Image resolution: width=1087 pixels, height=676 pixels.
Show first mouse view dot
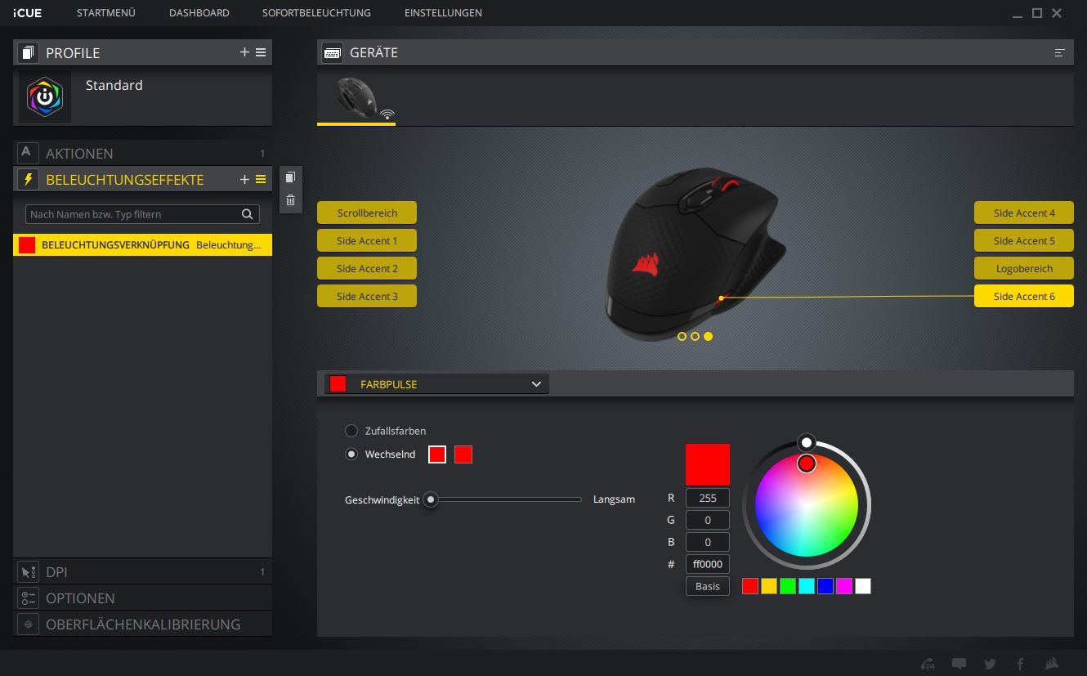(682, 336)
